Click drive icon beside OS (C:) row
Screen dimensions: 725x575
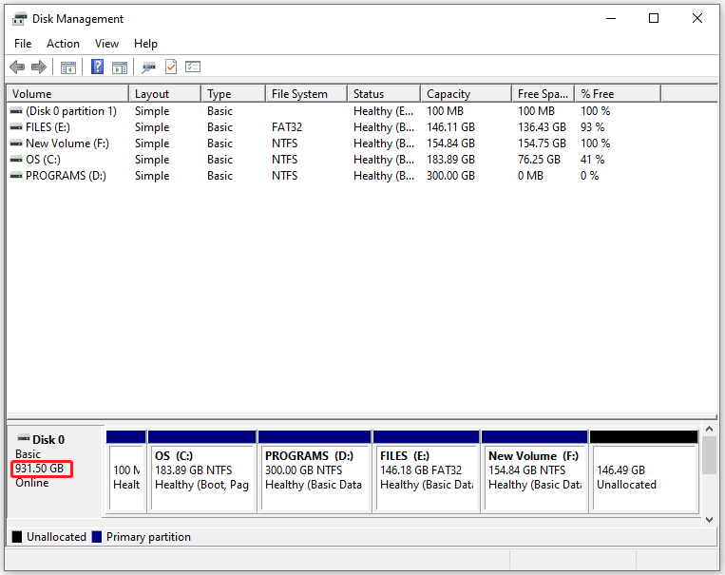(16, 160)
